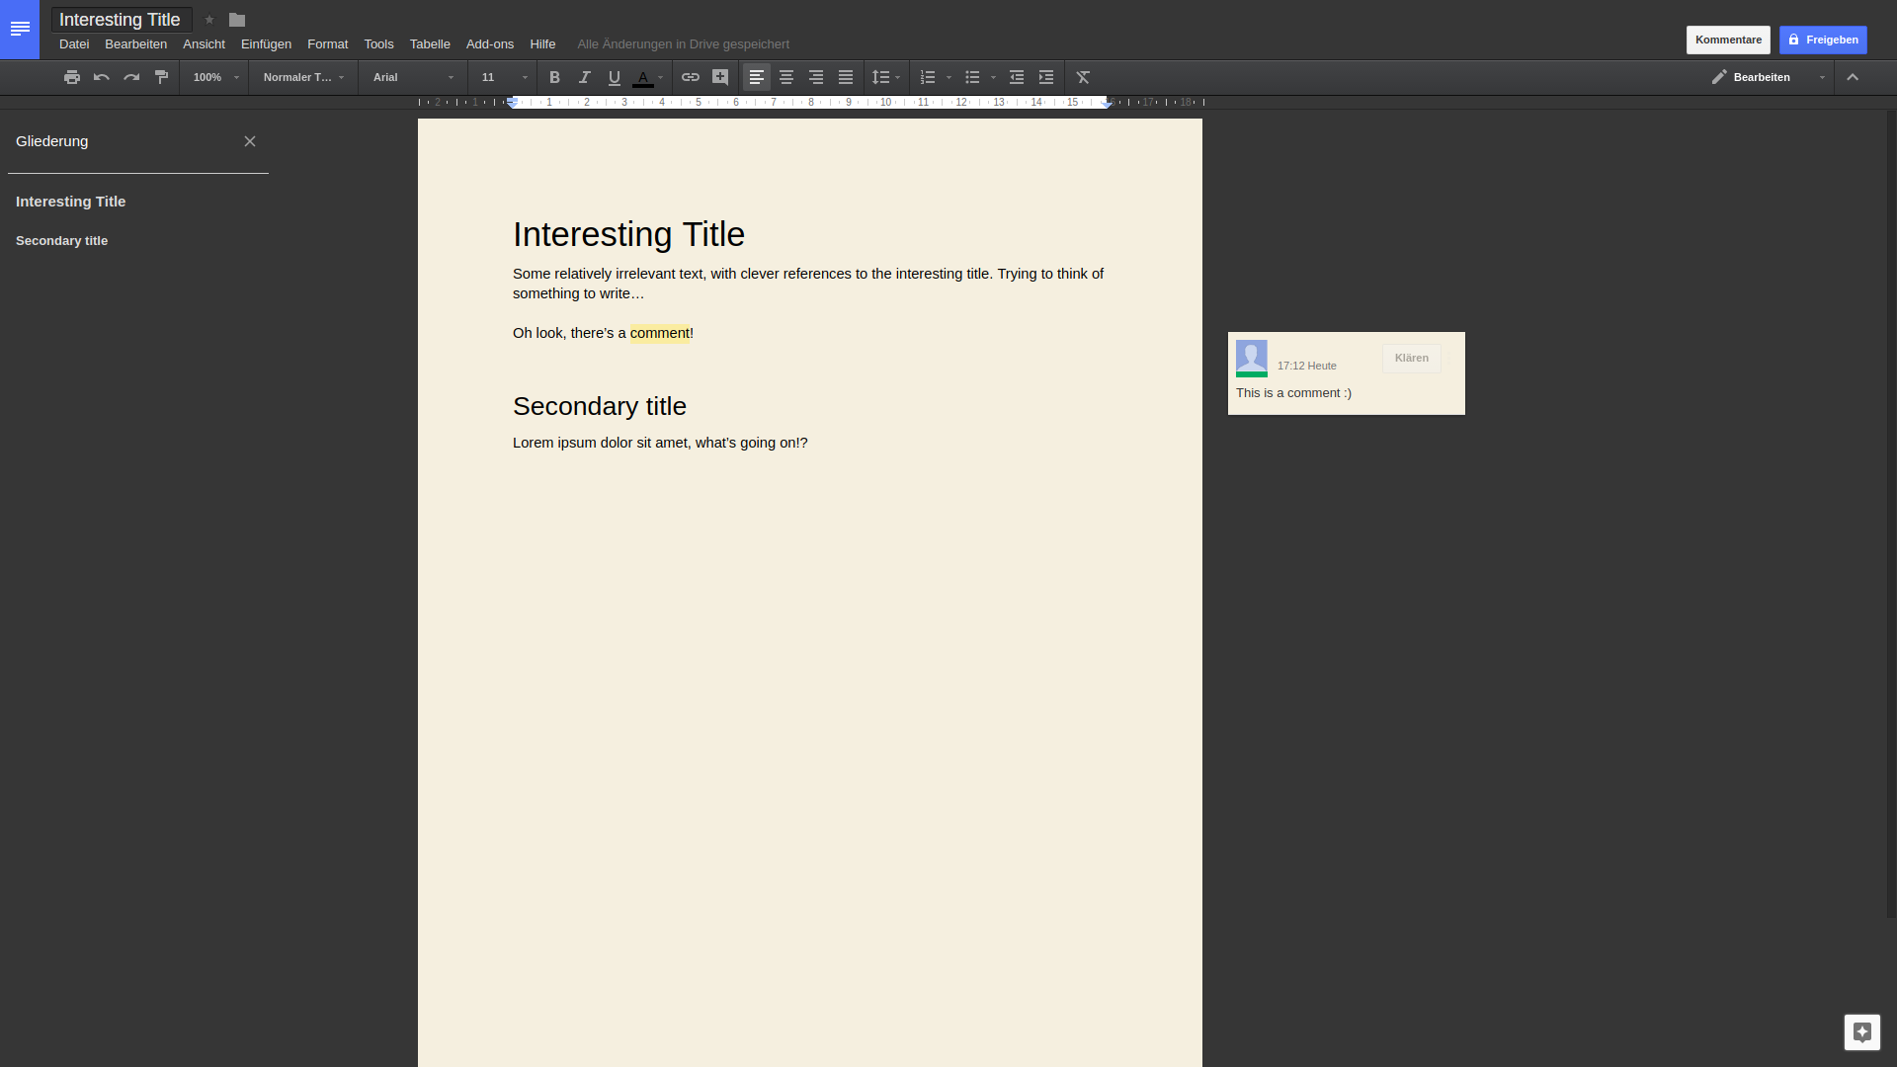Select Secondary title in the Gliederung outline
The width and height of the screenshot is (1897, 1067).
click(x=61, y=240)
